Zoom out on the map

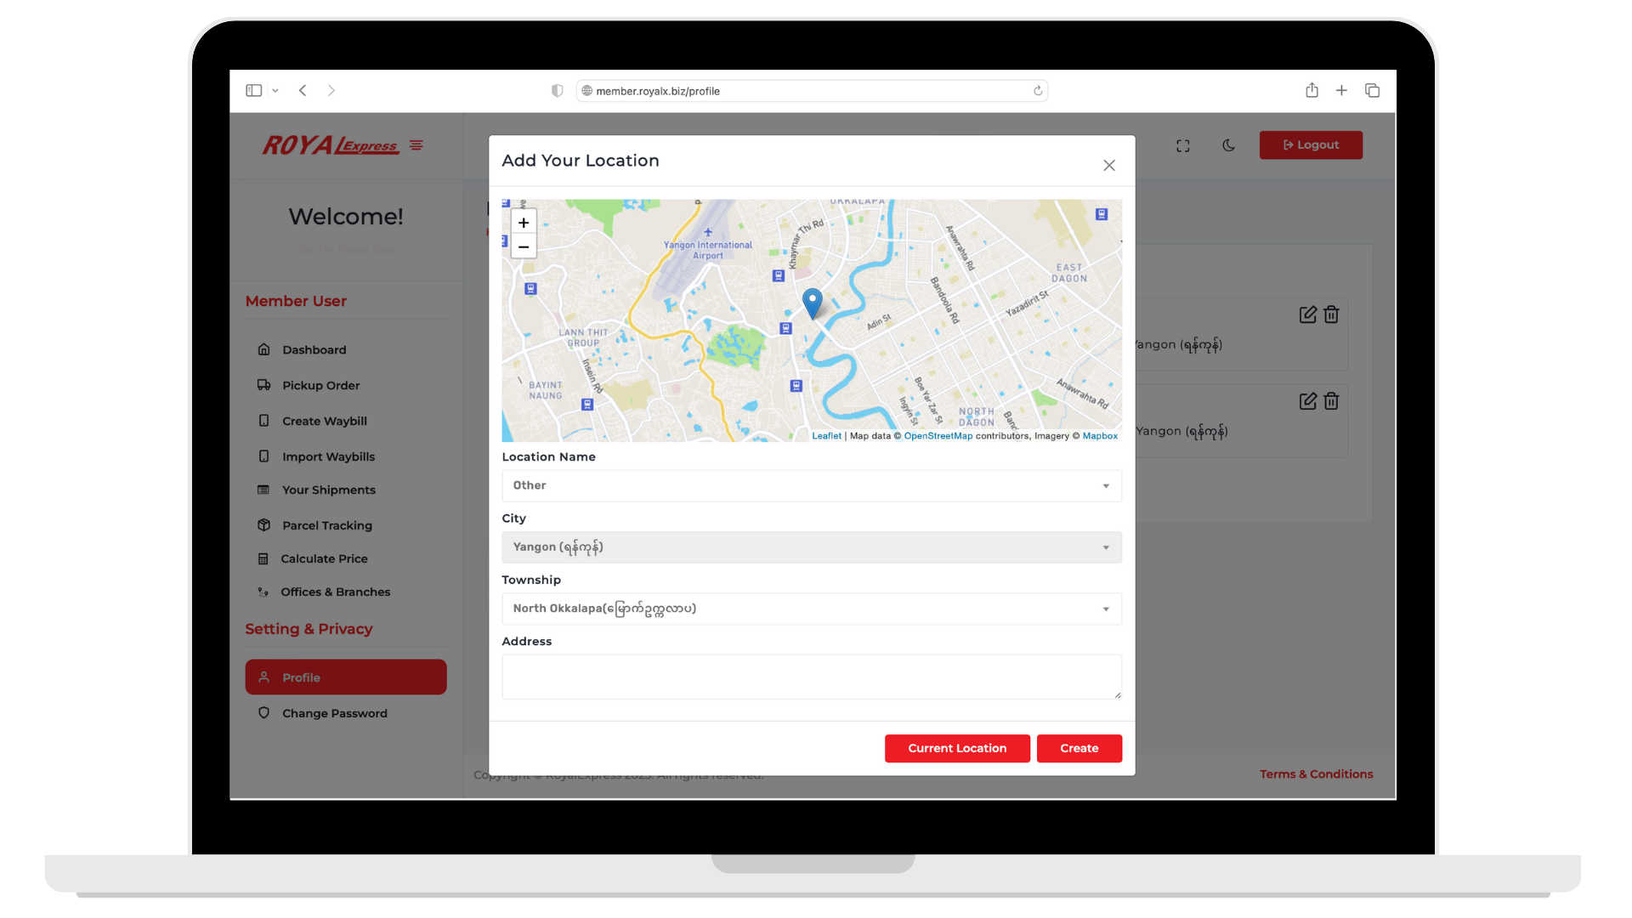(x=524, y=246)
